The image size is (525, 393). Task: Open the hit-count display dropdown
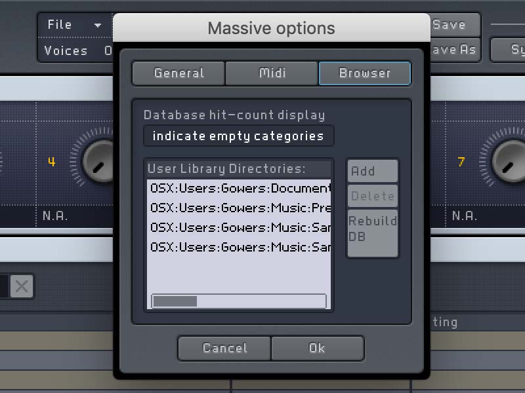click(238, 136)
